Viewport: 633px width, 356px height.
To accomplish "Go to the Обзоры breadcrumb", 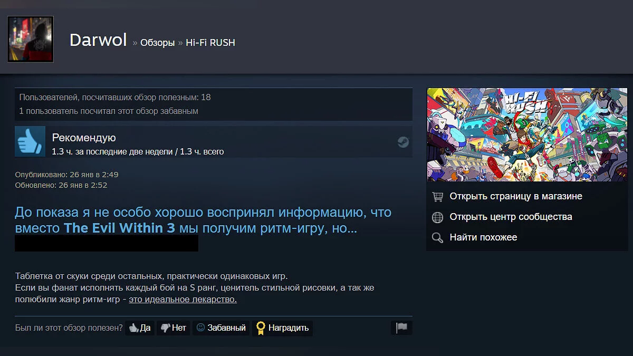I will (157, 43).
